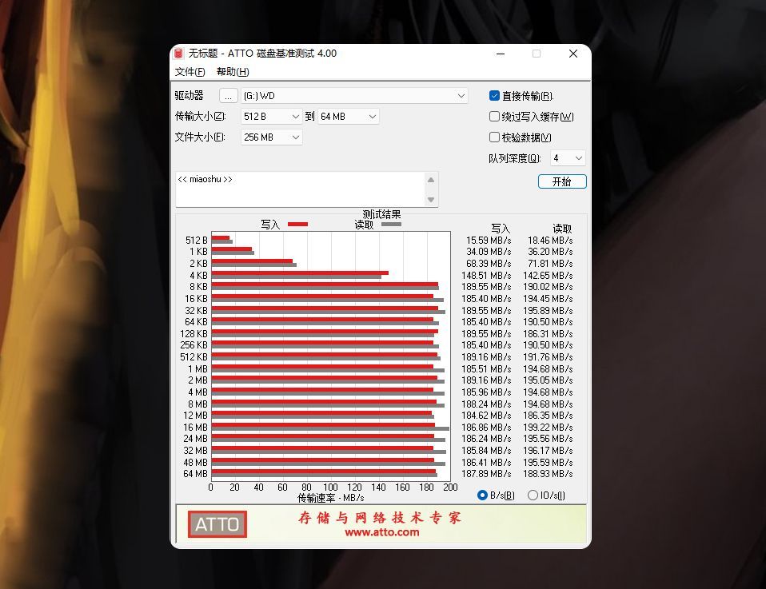766x589 pixels.
Task: Click the 写入 column header
Action: [501, 229]
